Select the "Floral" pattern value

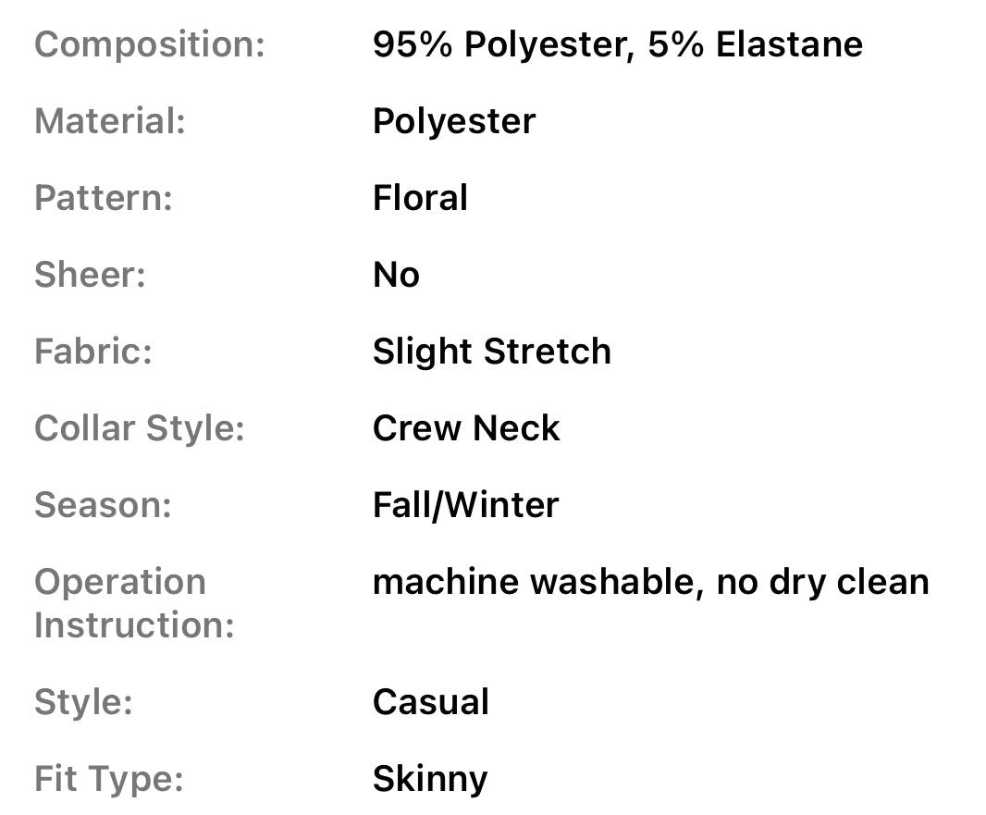[x=420, y=199]
